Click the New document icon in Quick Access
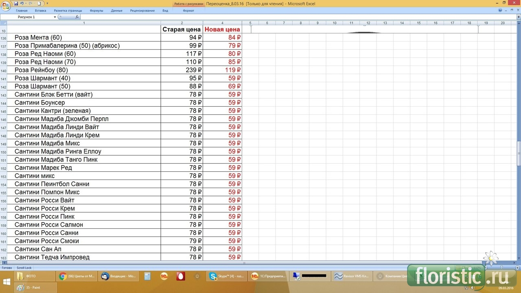The image size is (521, 293). (39, 3)
